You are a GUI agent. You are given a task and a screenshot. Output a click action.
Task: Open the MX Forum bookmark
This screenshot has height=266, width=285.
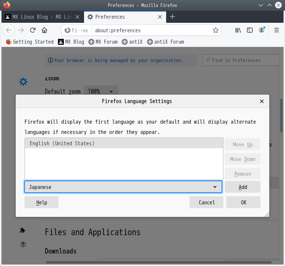coord(103,42)
